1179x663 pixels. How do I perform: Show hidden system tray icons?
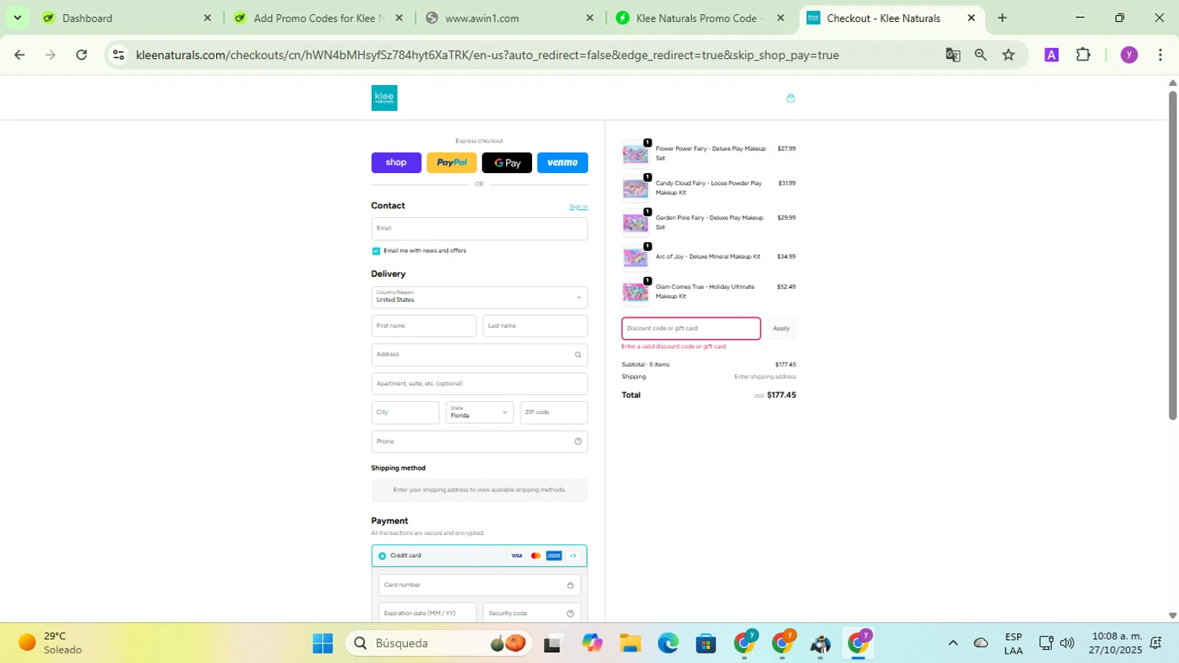953,643
